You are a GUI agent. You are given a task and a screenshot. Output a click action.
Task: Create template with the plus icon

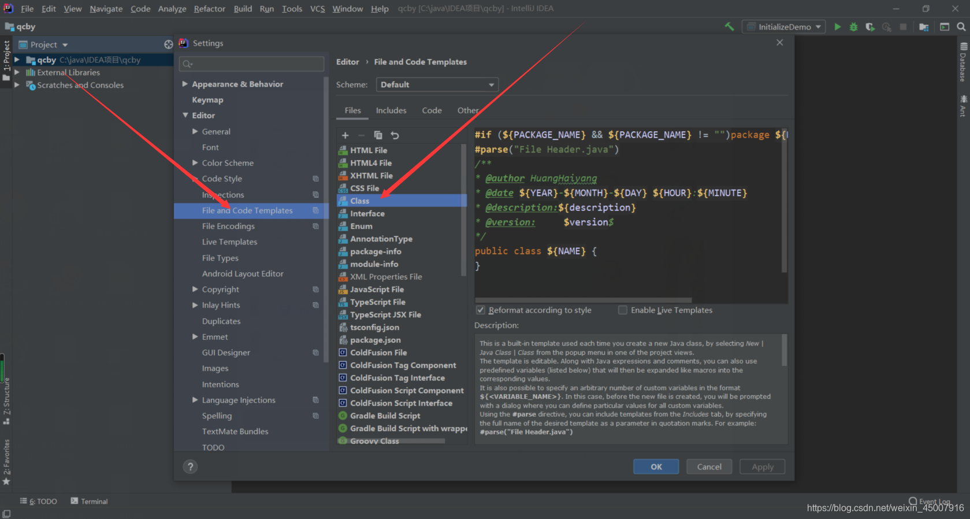tap(345, 135)
